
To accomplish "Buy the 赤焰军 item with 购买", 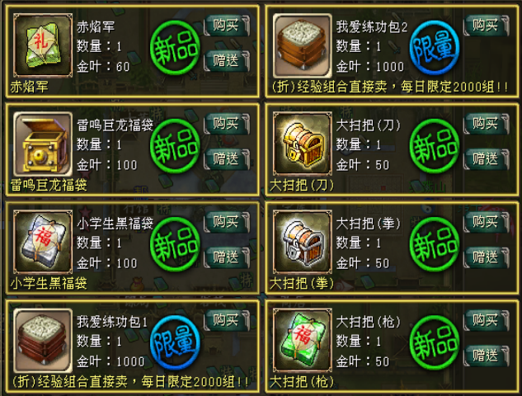I will pos(227,26).
